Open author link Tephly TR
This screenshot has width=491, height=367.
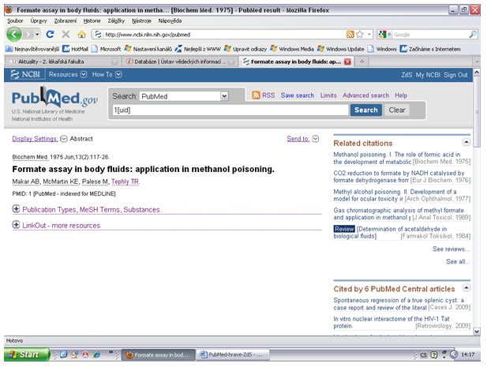(x=126, y=182)
